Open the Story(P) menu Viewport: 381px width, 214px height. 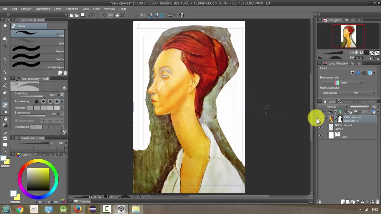pos(26,9)
